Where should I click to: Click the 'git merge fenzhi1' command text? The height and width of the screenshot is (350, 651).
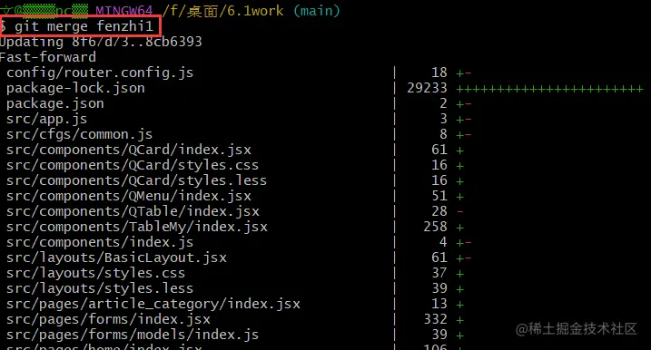tap(84, 26)
